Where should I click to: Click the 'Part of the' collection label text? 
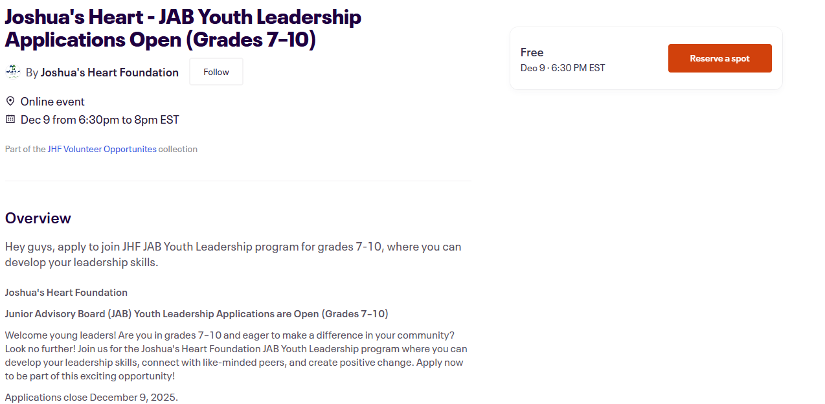click(25, 149)
